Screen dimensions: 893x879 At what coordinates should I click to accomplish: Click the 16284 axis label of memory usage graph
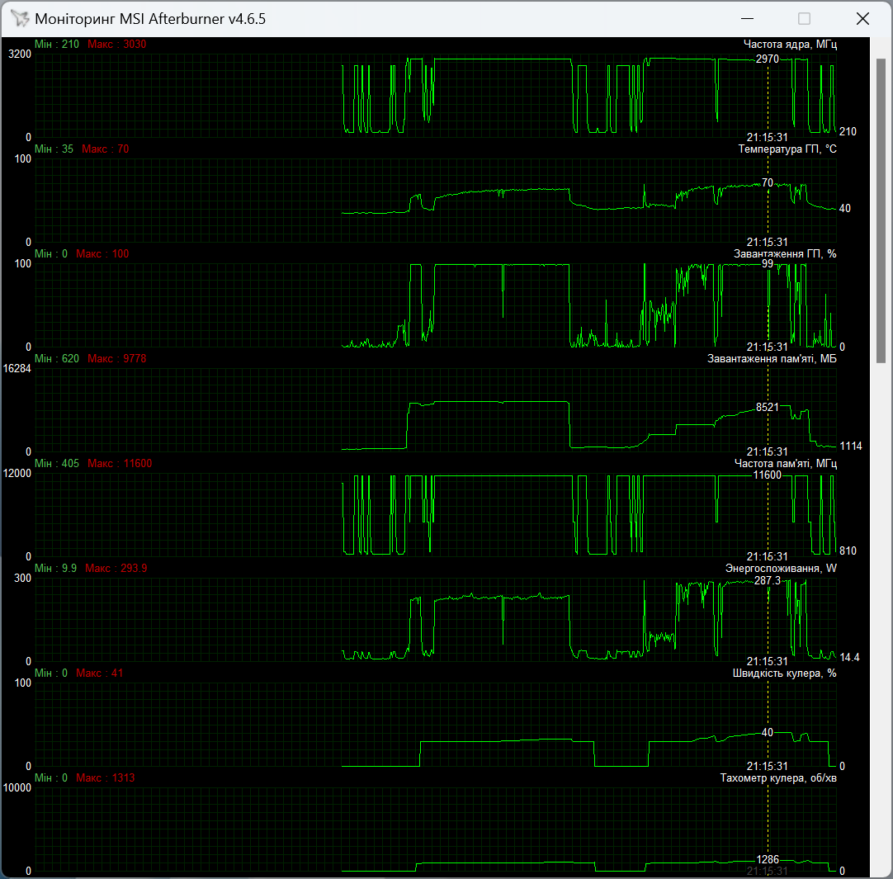pyautogui.click(x=17, y=368)
